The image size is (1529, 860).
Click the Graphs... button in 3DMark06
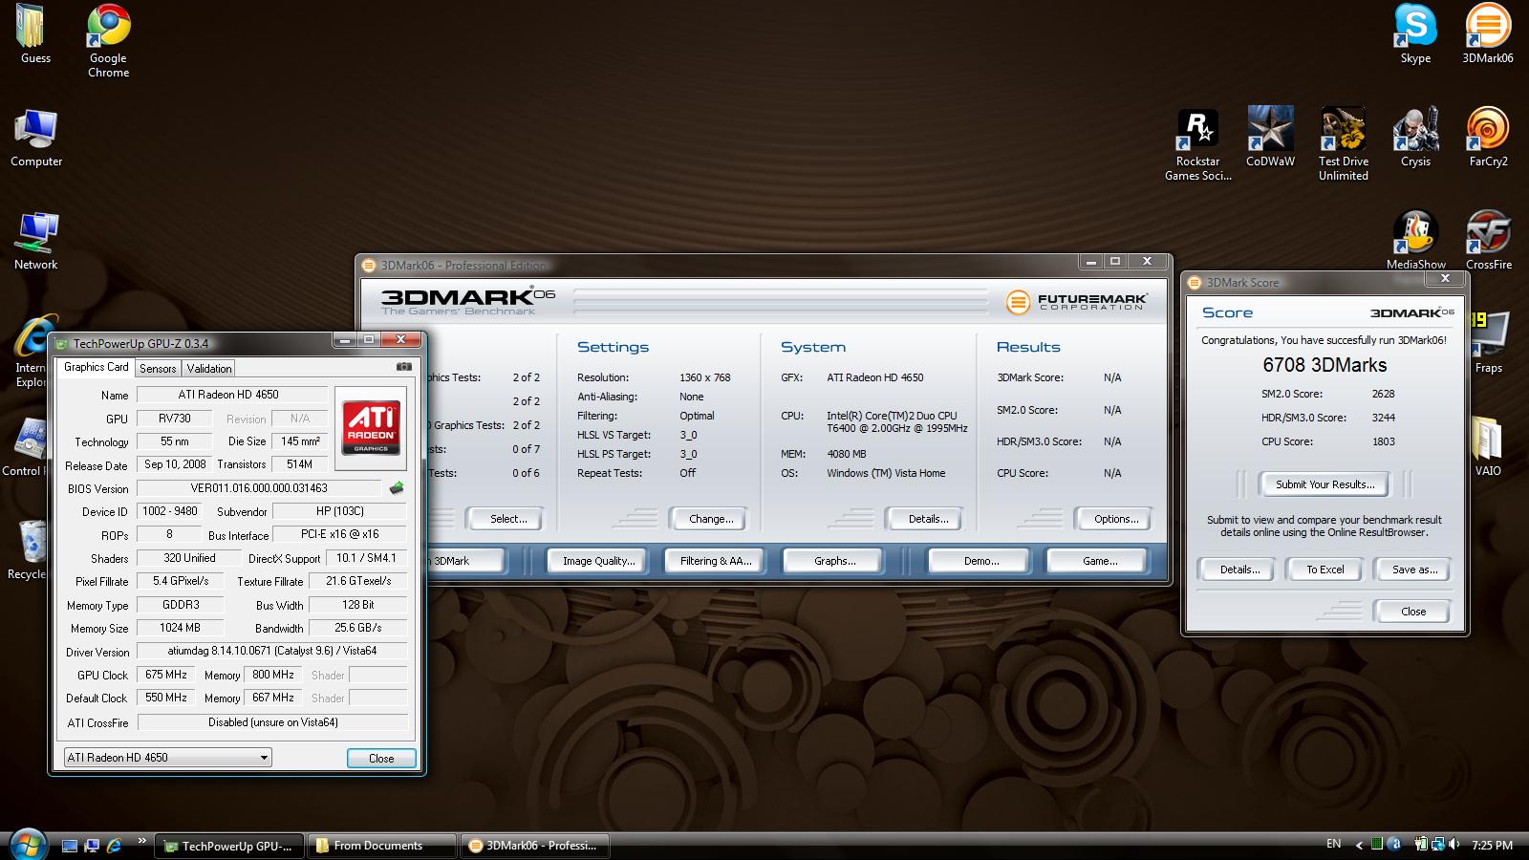[x=834, y=561]
